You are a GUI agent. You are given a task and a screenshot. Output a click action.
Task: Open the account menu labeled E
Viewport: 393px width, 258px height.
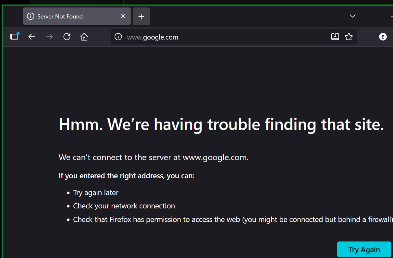tap(383, 37)
